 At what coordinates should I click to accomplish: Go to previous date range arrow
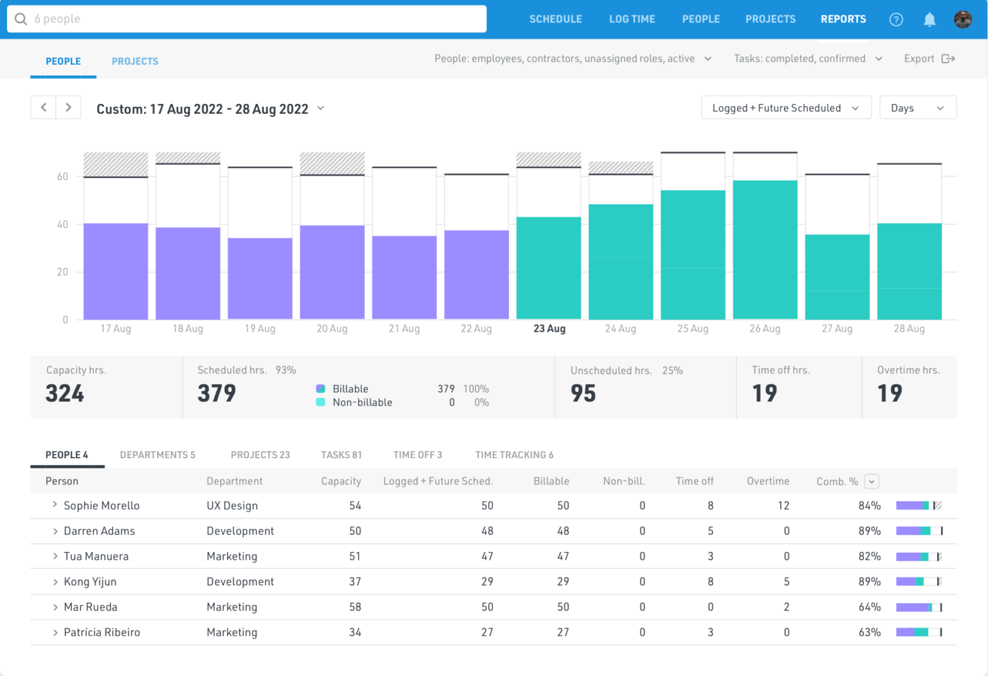44,107
